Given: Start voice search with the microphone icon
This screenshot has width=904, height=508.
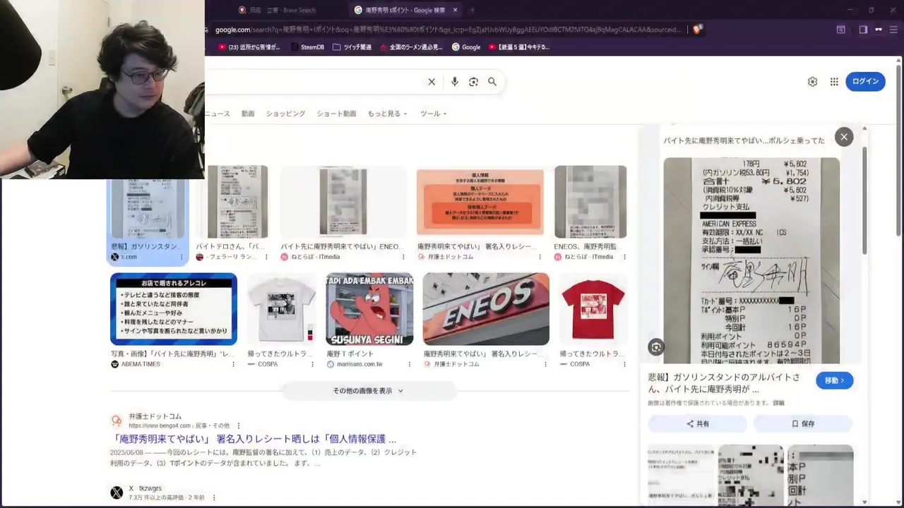Looking at the screenshot, I should pos(455,82).
